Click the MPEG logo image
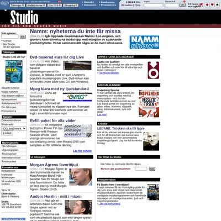Image resolution: width=221 pixels, height=221 pixels. [77, 97]
